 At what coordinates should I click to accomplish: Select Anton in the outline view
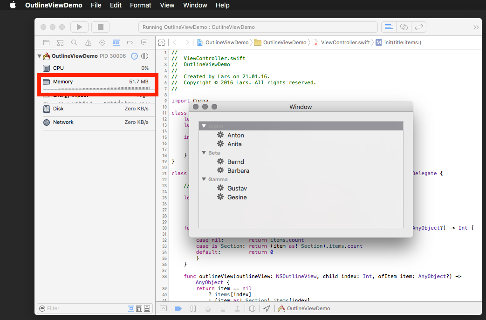(236, 136)
